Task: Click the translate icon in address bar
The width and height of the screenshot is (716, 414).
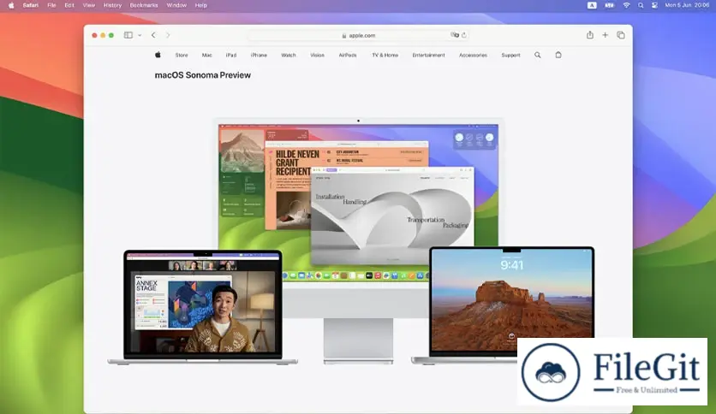Action: click(x=454, y=35)
